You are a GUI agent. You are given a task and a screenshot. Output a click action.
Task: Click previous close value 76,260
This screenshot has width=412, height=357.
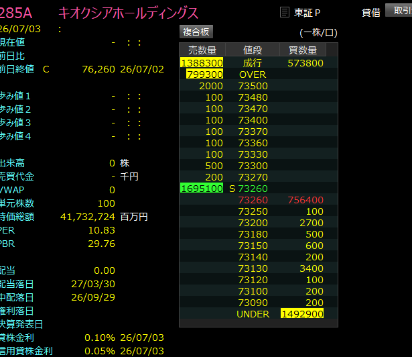coord(98,69)
